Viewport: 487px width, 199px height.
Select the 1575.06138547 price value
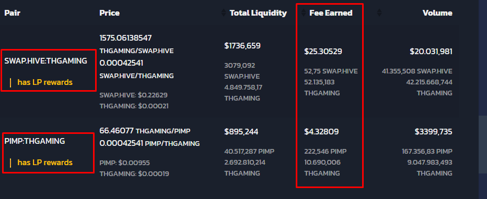(x=125, y=38)
